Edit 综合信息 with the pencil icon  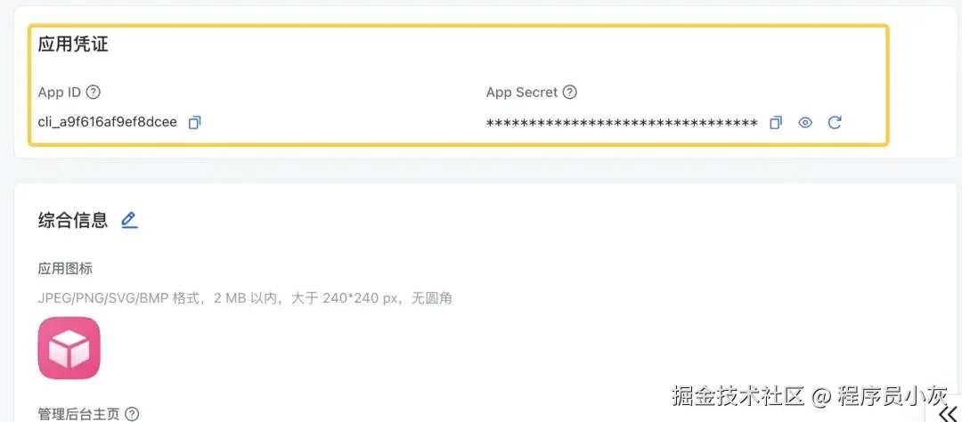[129, 220]
